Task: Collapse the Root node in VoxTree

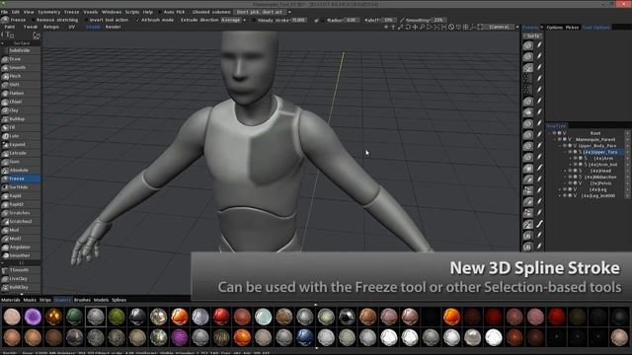Action: (x=549, y=133)
